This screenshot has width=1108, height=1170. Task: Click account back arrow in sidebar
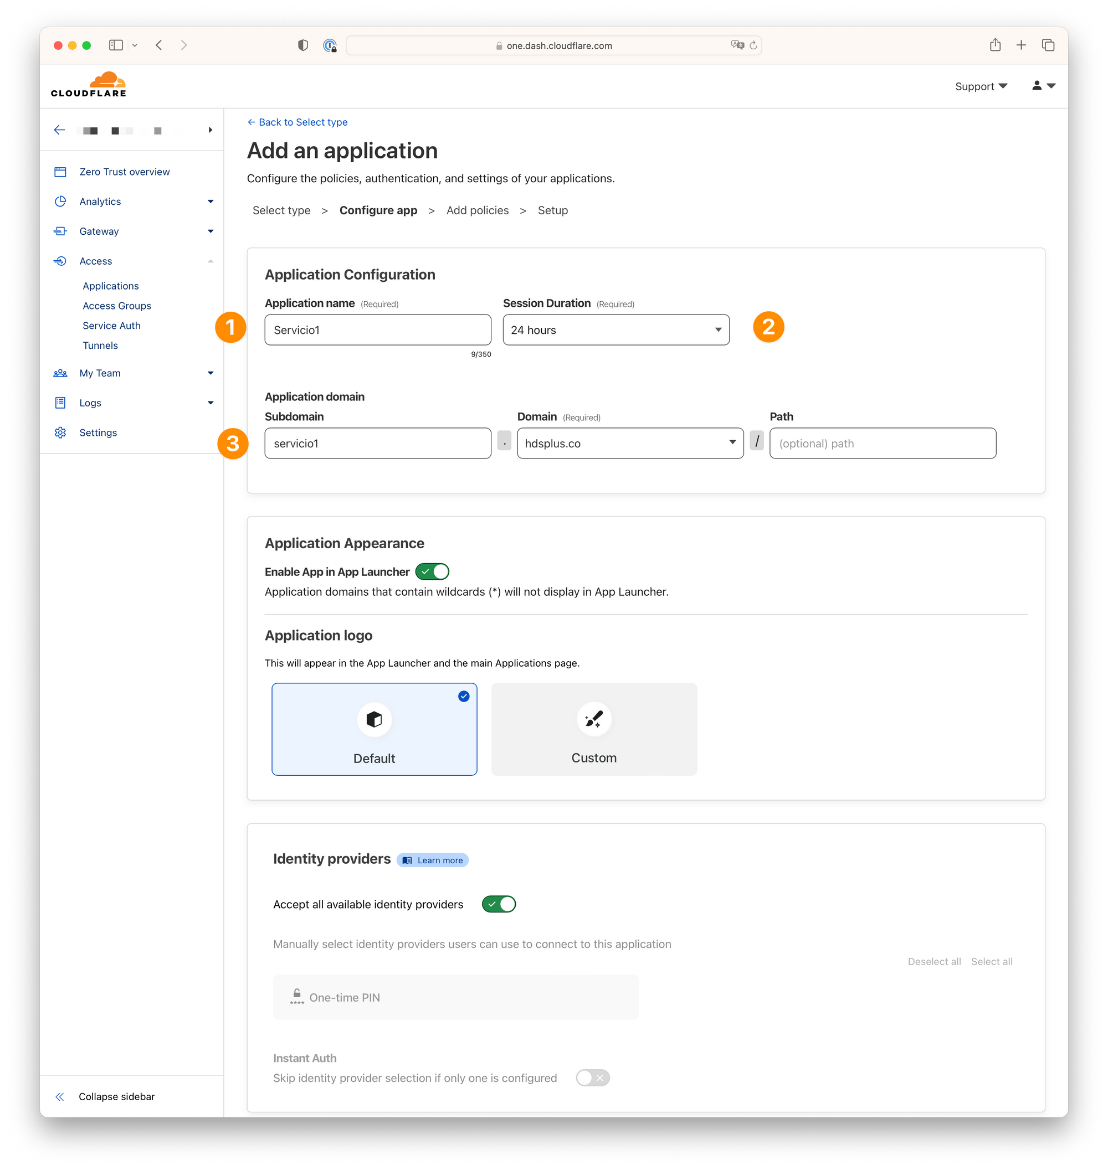(59, 130)
